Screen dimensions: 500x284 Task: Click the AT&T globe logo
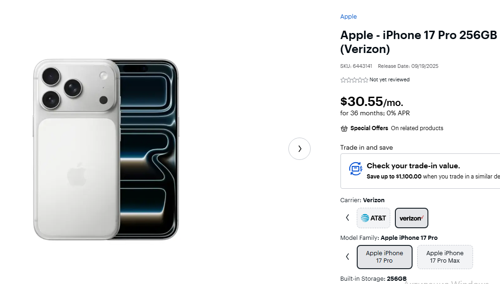(366, 218)
